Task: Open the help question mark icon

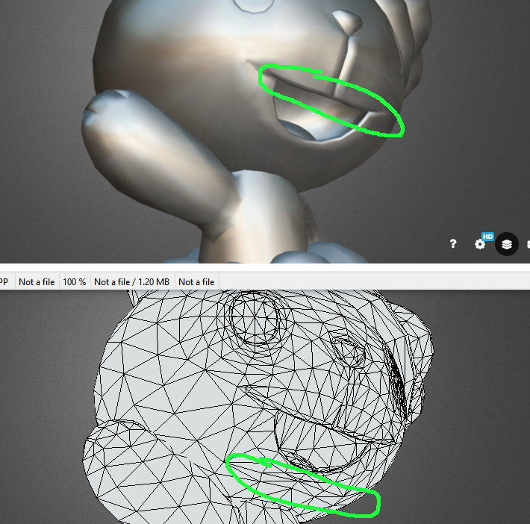Action: [453, 244]
